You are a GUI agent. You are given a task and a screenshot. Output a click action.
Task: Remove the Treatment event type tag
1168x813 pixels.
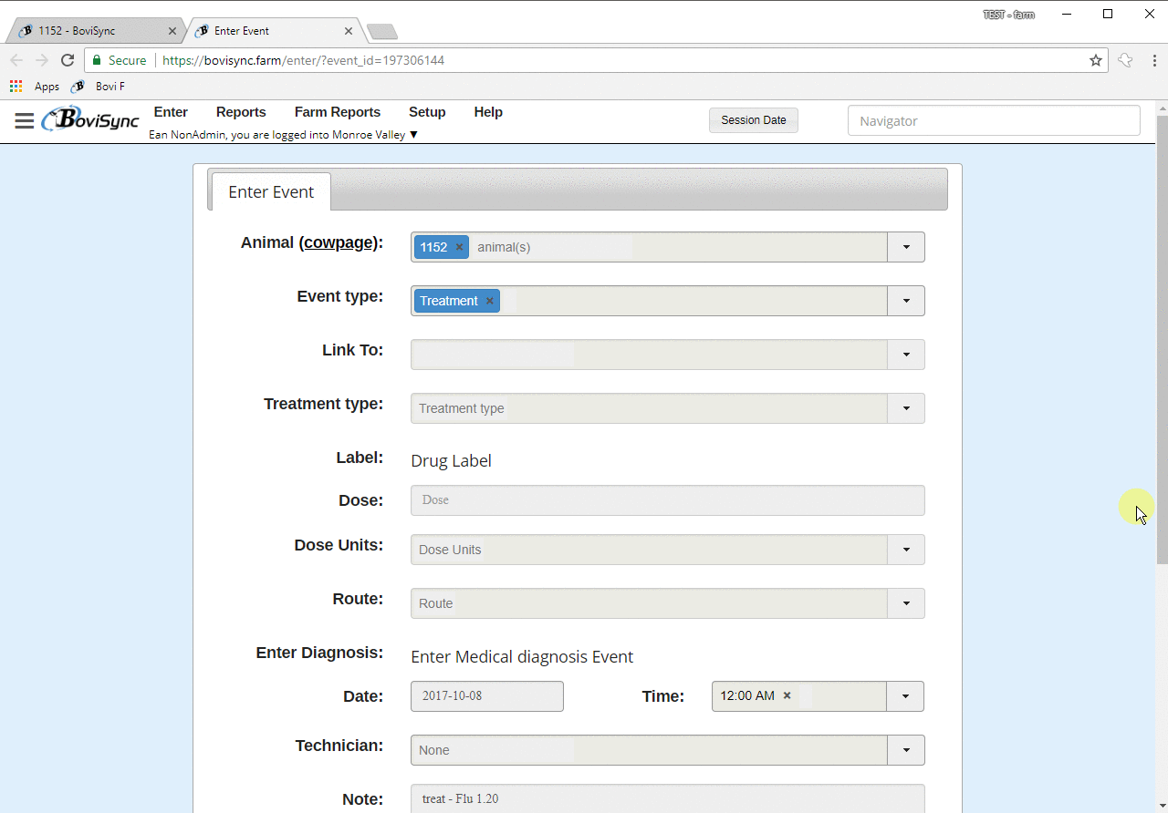tap(489, 301)
